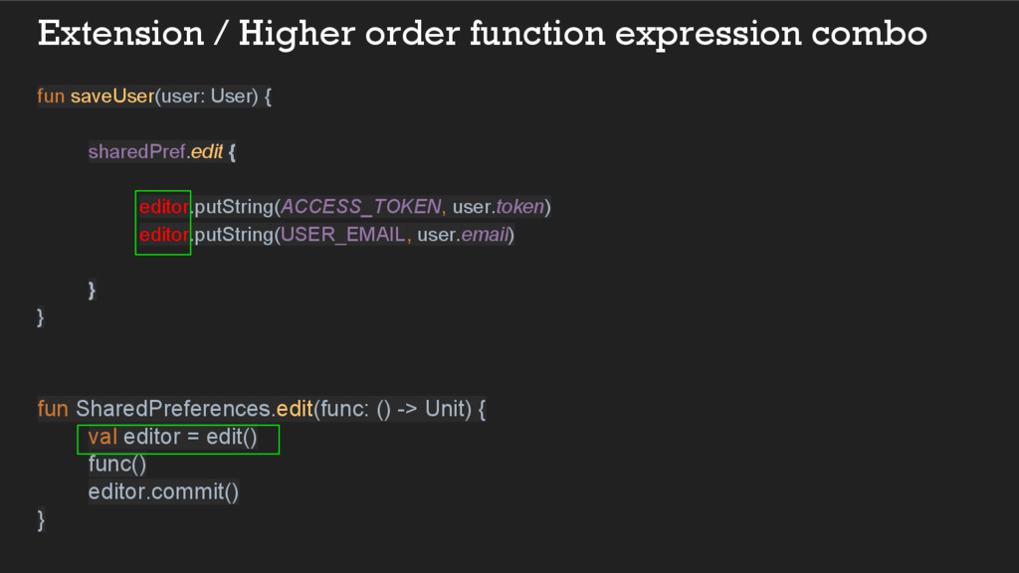Click the fun keyword before SharedPreferences

[x=53, y=409]
